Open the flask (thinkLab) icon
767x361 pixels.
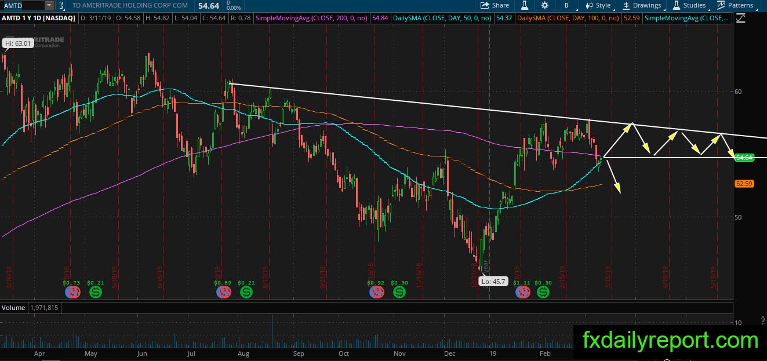tap(524, 5)
